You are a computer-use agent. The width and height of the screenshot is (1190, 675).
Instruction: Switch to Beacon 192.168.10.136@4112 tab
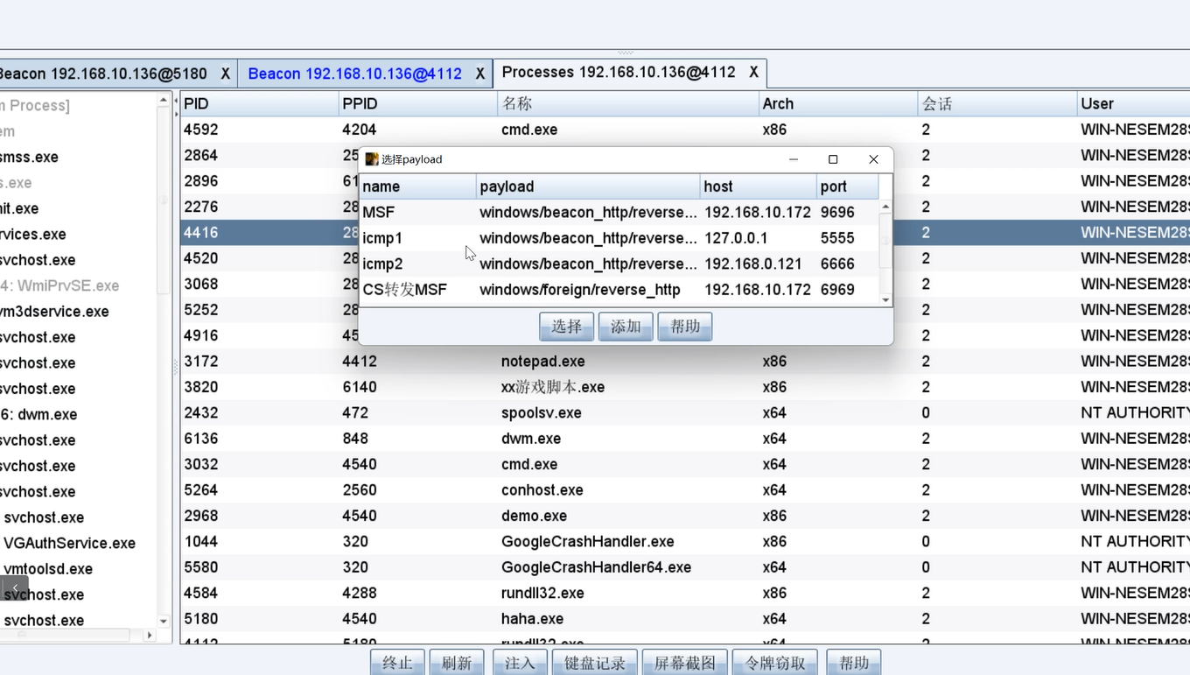pos(354,74)
